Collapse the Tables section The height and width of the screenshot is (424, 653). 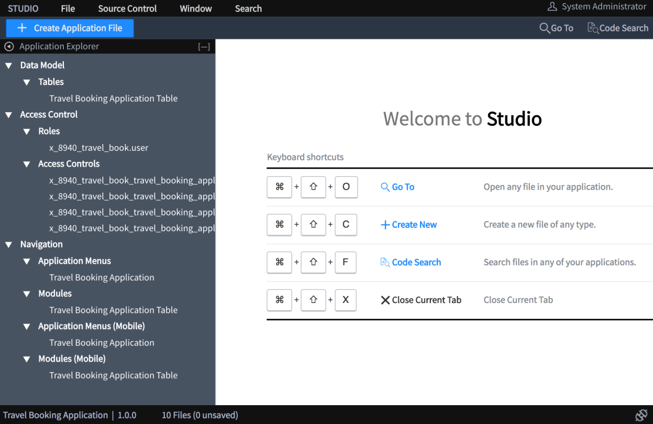pos(26,82)
